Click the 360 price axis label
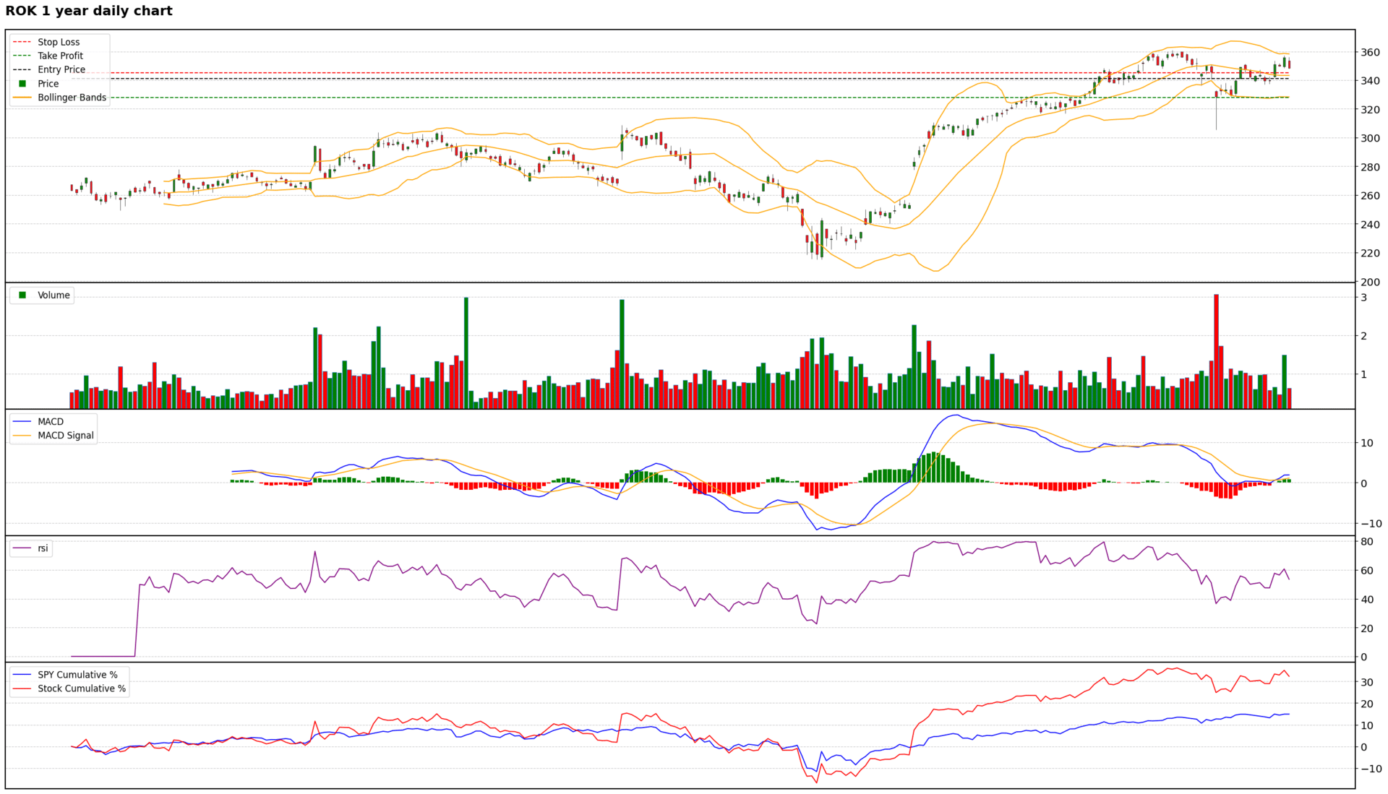 1370,53
